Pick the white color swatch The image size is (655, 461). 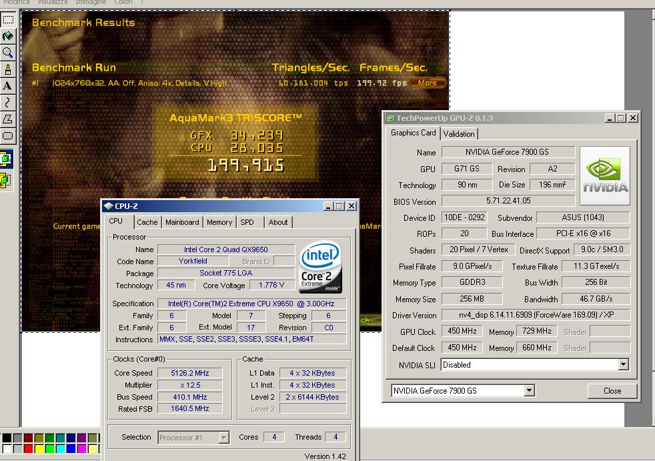[7, 449]
